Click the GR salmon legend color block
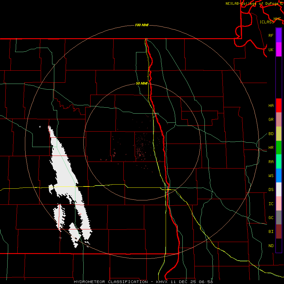The width and height of the screenshot is (284, 284). point(279,120)
